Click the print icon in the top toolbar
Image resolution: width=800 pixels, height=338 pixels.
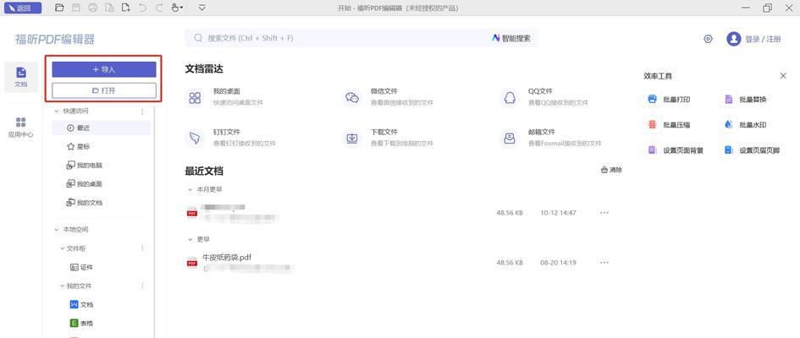pyautogui.click(x=92, y=8)
